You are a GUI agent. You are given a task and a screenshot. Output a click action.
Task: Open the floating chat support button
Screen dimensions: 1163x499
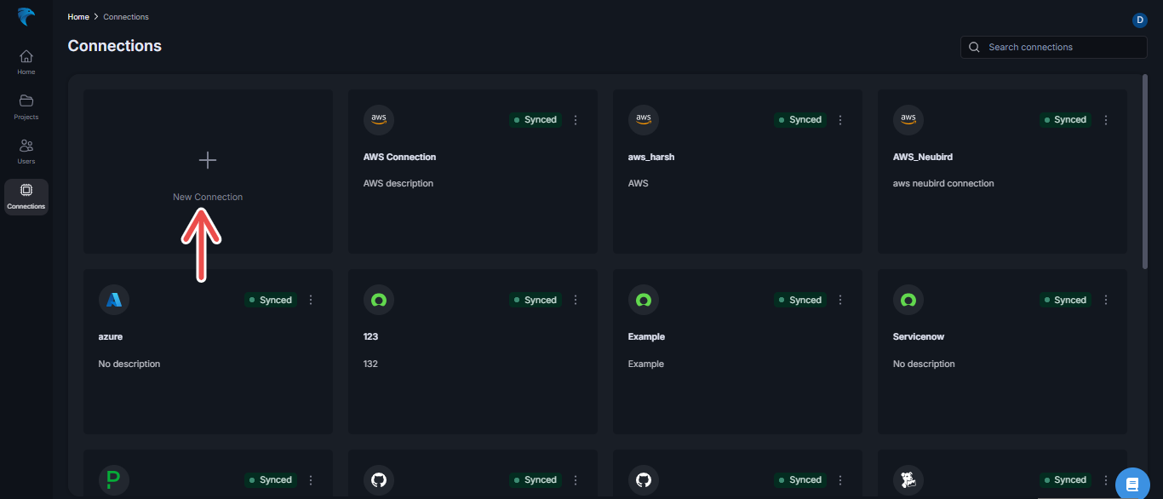[1131, 483]
